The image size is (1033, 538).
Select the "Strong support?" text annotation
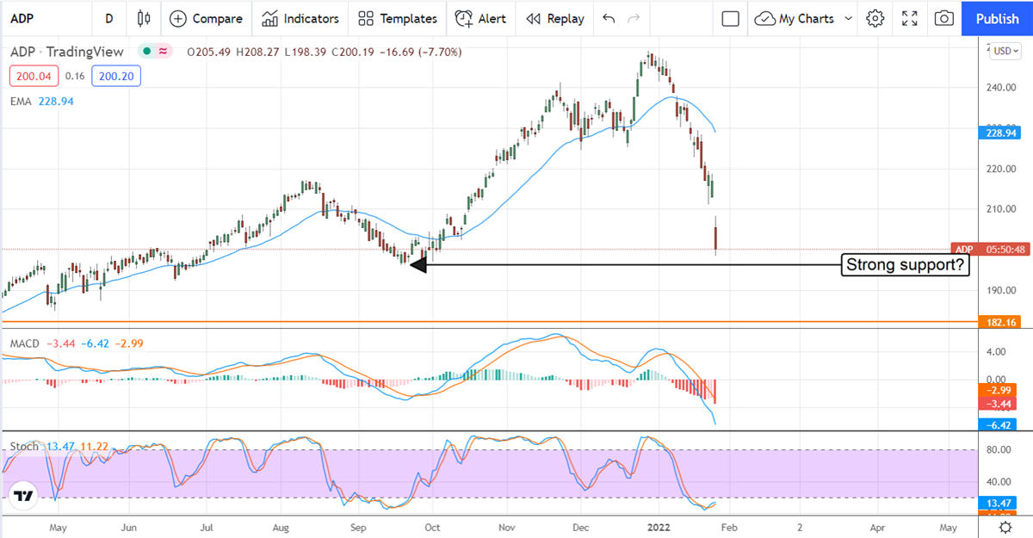click(906, 265)
